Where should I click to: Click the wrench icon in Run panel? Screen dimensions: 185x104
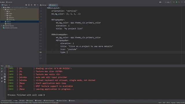coord(2,71)
